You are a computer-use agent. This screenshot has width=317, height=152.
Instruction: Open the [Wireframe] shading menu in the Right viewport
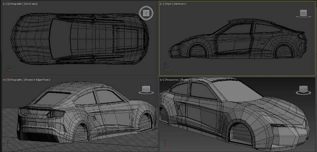[x=180, y=4]
